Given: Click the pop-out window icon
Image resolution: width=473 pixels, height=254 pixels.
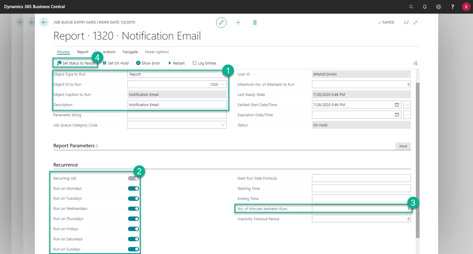Looking at the screenshot, I should pos(406,22).
